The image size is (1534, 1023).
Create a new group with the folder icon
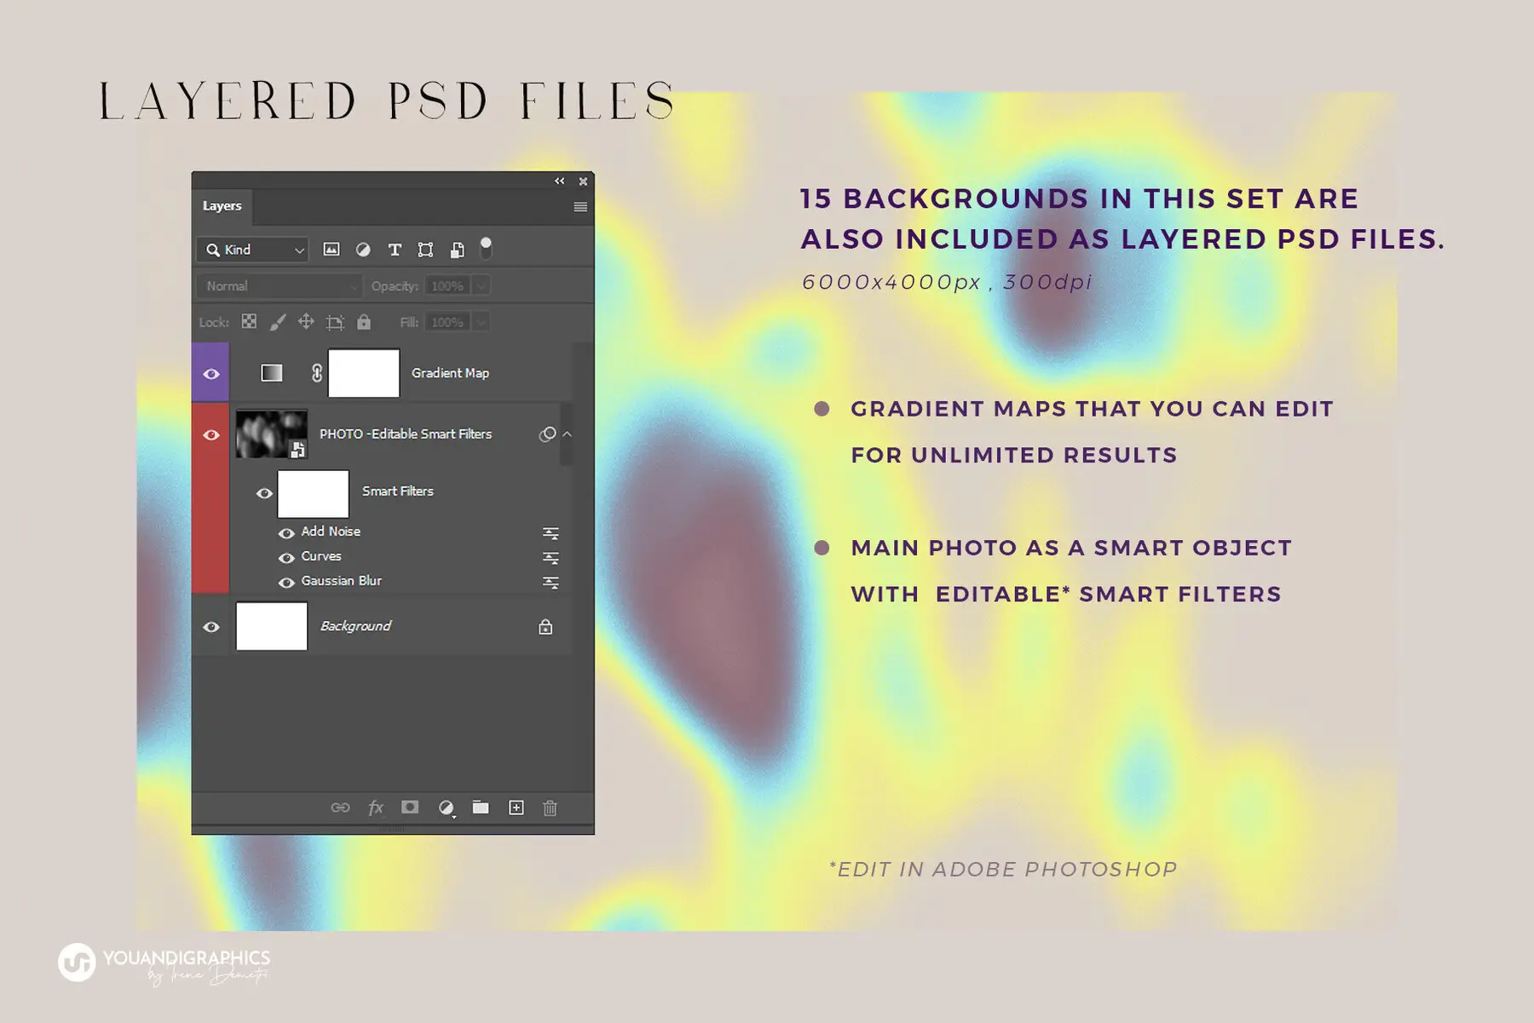pyautogui.click(x=481, y=807)
